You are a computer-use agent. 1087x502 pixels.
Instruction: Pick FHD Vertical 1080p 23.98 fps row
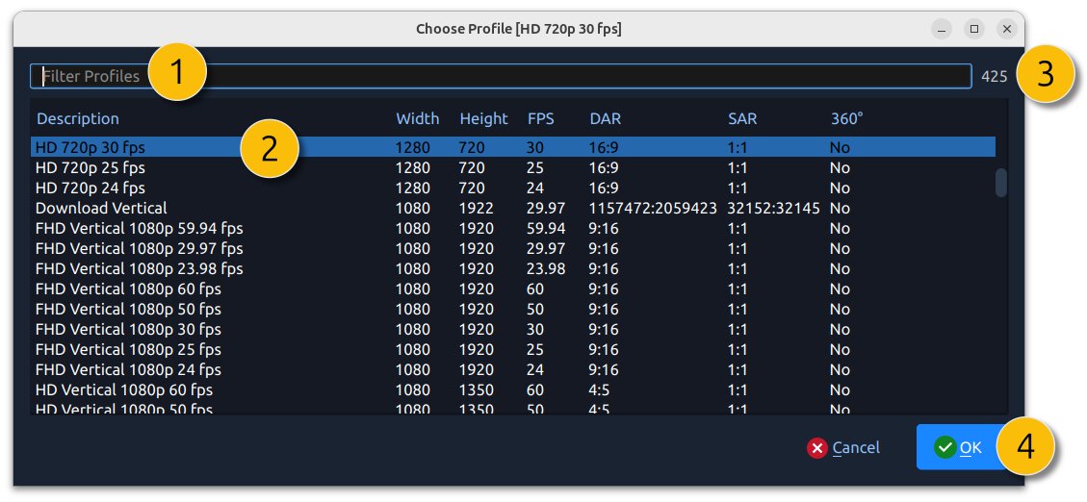(x=139, y=268)
